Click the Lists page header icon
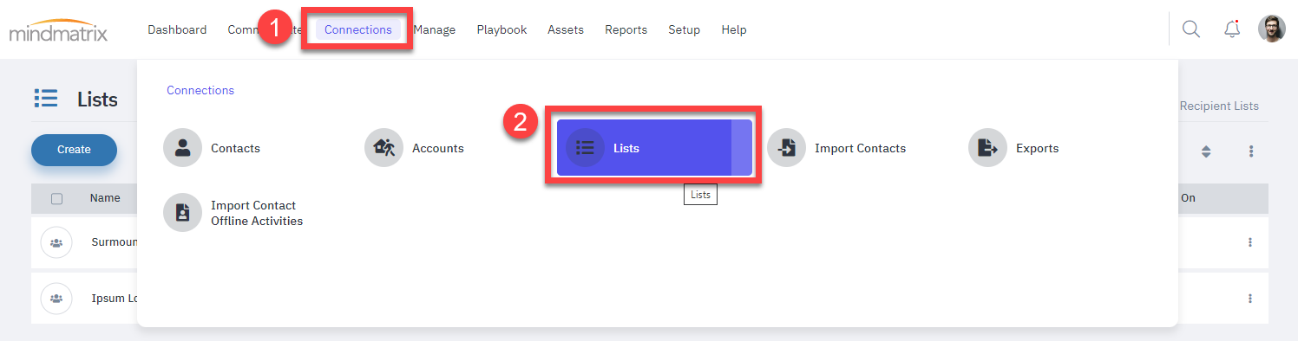1298x341 pixels. pos(46,99)
